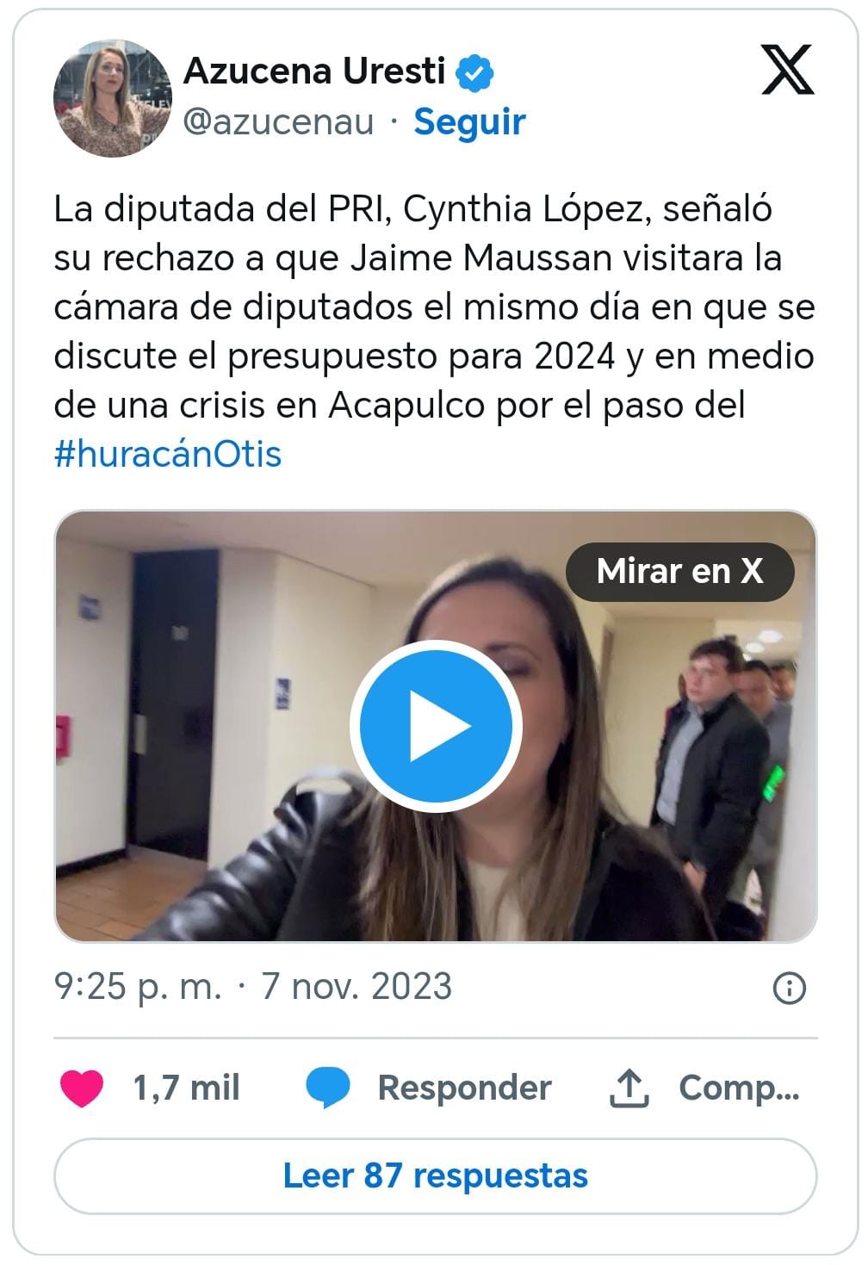Image resolution: width=868 pixels, height=1265 pixels.
Task: Click the @azucenau handle
Action: 279,122
